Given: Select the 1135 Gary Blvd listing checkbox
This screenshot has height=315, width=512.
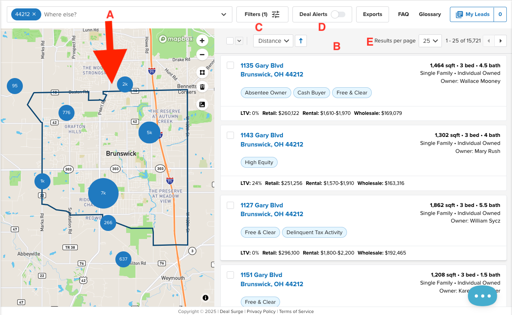Looking at the screenshot, I should (x=230, y=65).
